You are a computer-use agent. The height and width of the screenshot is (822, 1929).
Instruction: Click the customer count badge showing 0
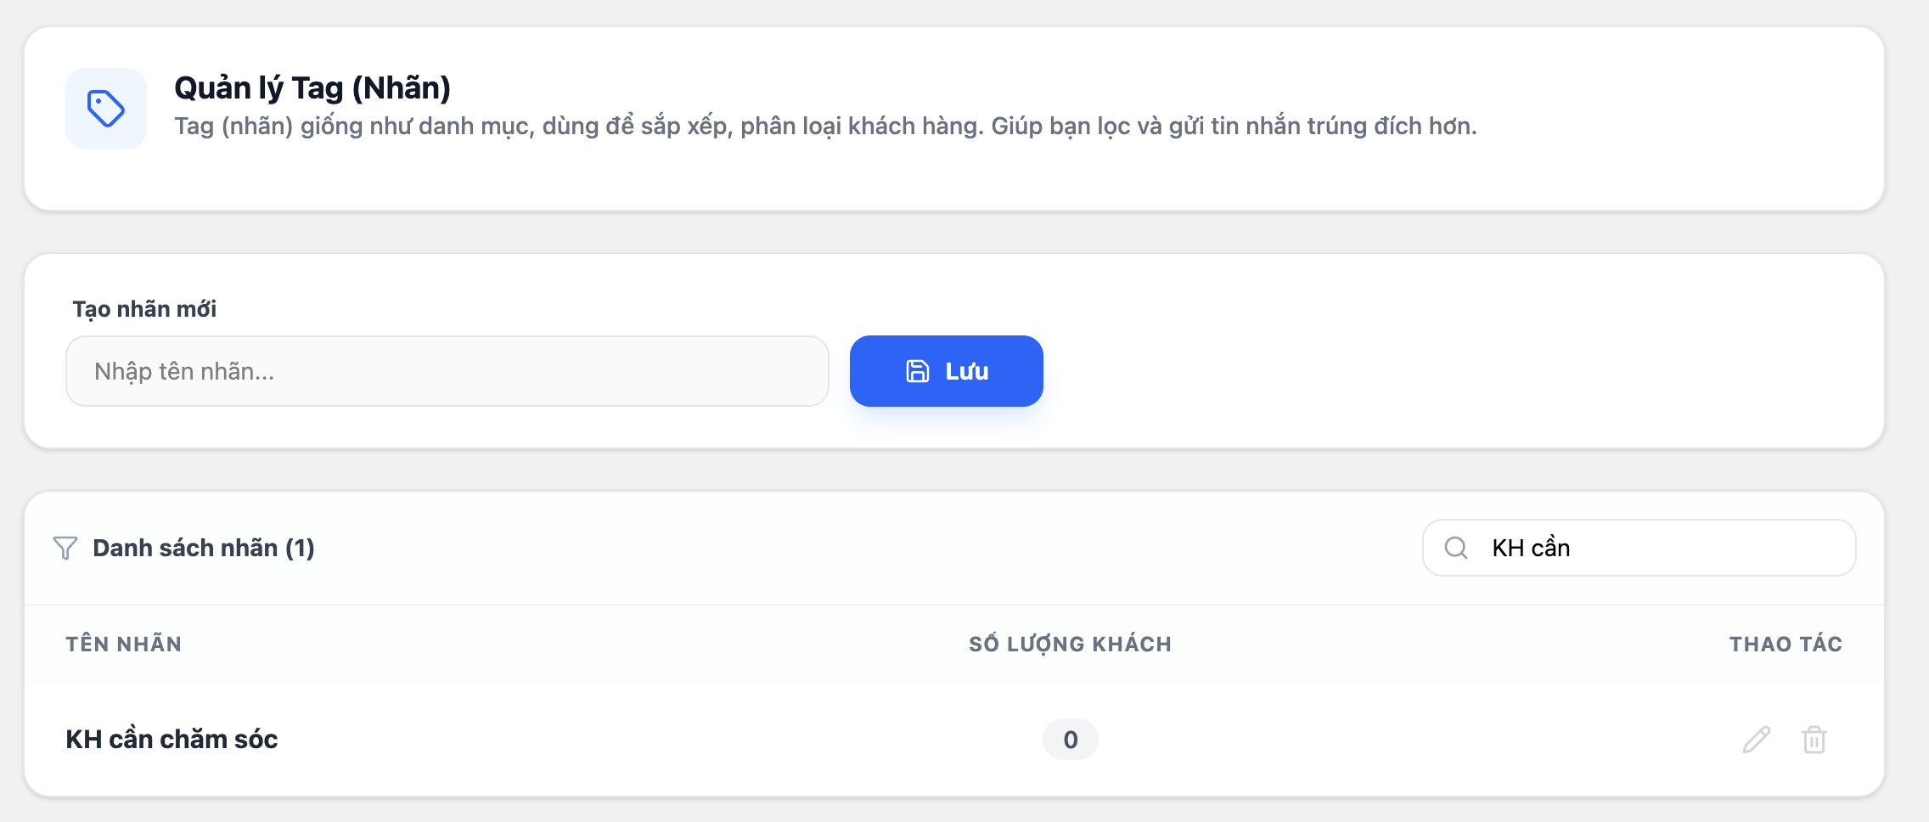click(x=1071, y=740)
